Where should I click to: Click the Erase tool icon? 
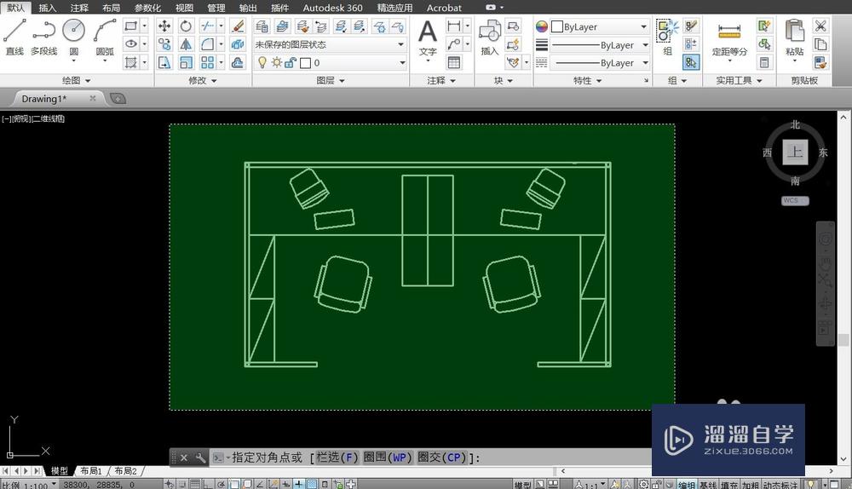238,26
